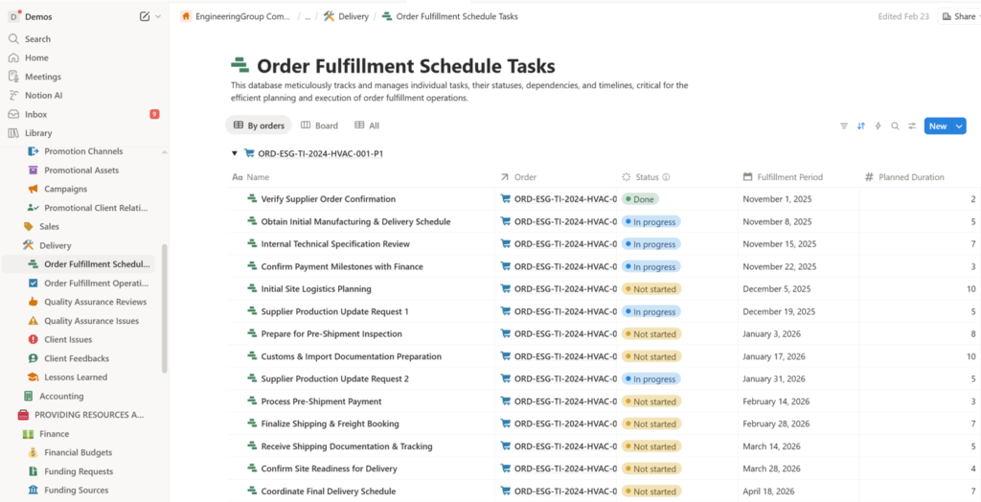Viewport: 981px width, 502px height.
Task: Click the database search magnifier icon
Action: (895, 125)
